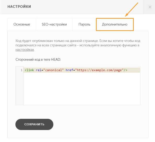This screenshot has width=155, height=142.
Task: Click the empty gutter below line number 1
Action: click(20, 89)
